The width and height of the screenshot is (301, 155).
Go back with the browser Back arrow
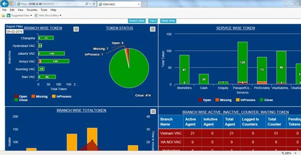point(5,3)
